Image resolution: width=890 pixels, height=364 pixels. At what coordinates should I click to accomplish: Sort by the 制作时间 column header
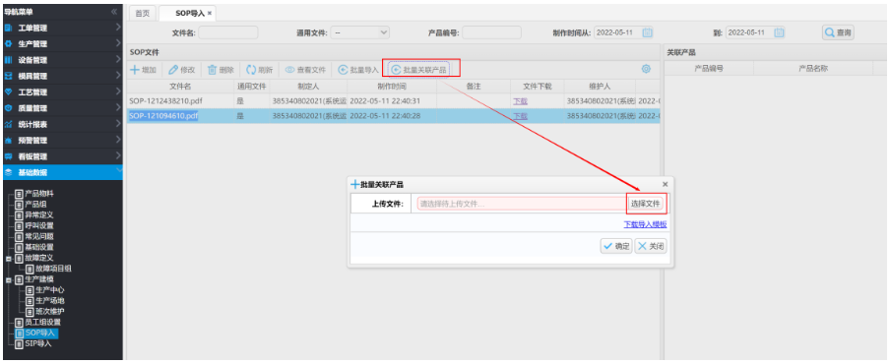(392, 87)
